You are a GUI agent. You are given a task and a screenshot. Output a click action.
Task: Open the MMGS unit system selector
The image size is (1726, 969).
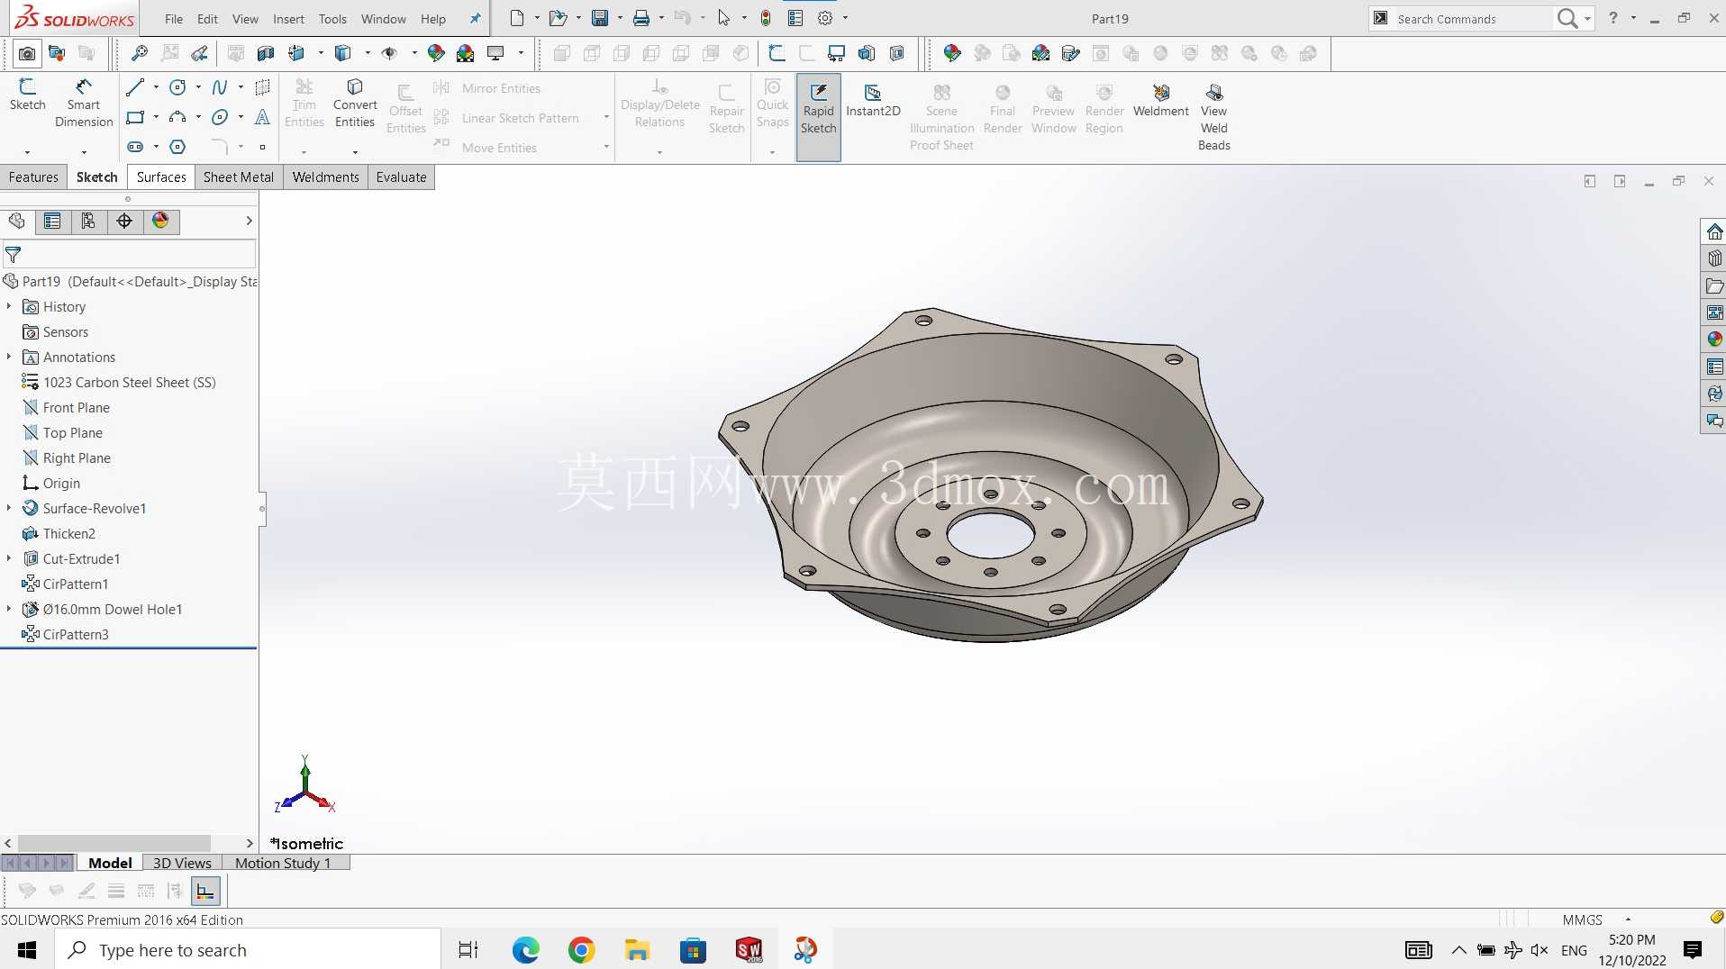pos(1597,919)
